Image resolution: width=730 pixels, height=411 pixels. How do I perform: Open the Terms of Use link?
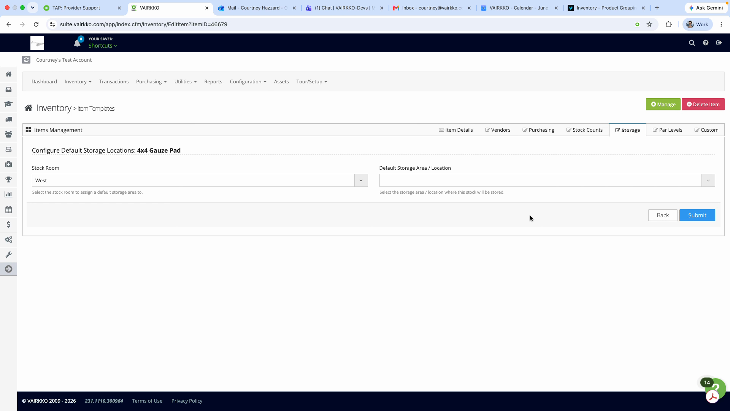pyautogui.click(x=147, y=401)
